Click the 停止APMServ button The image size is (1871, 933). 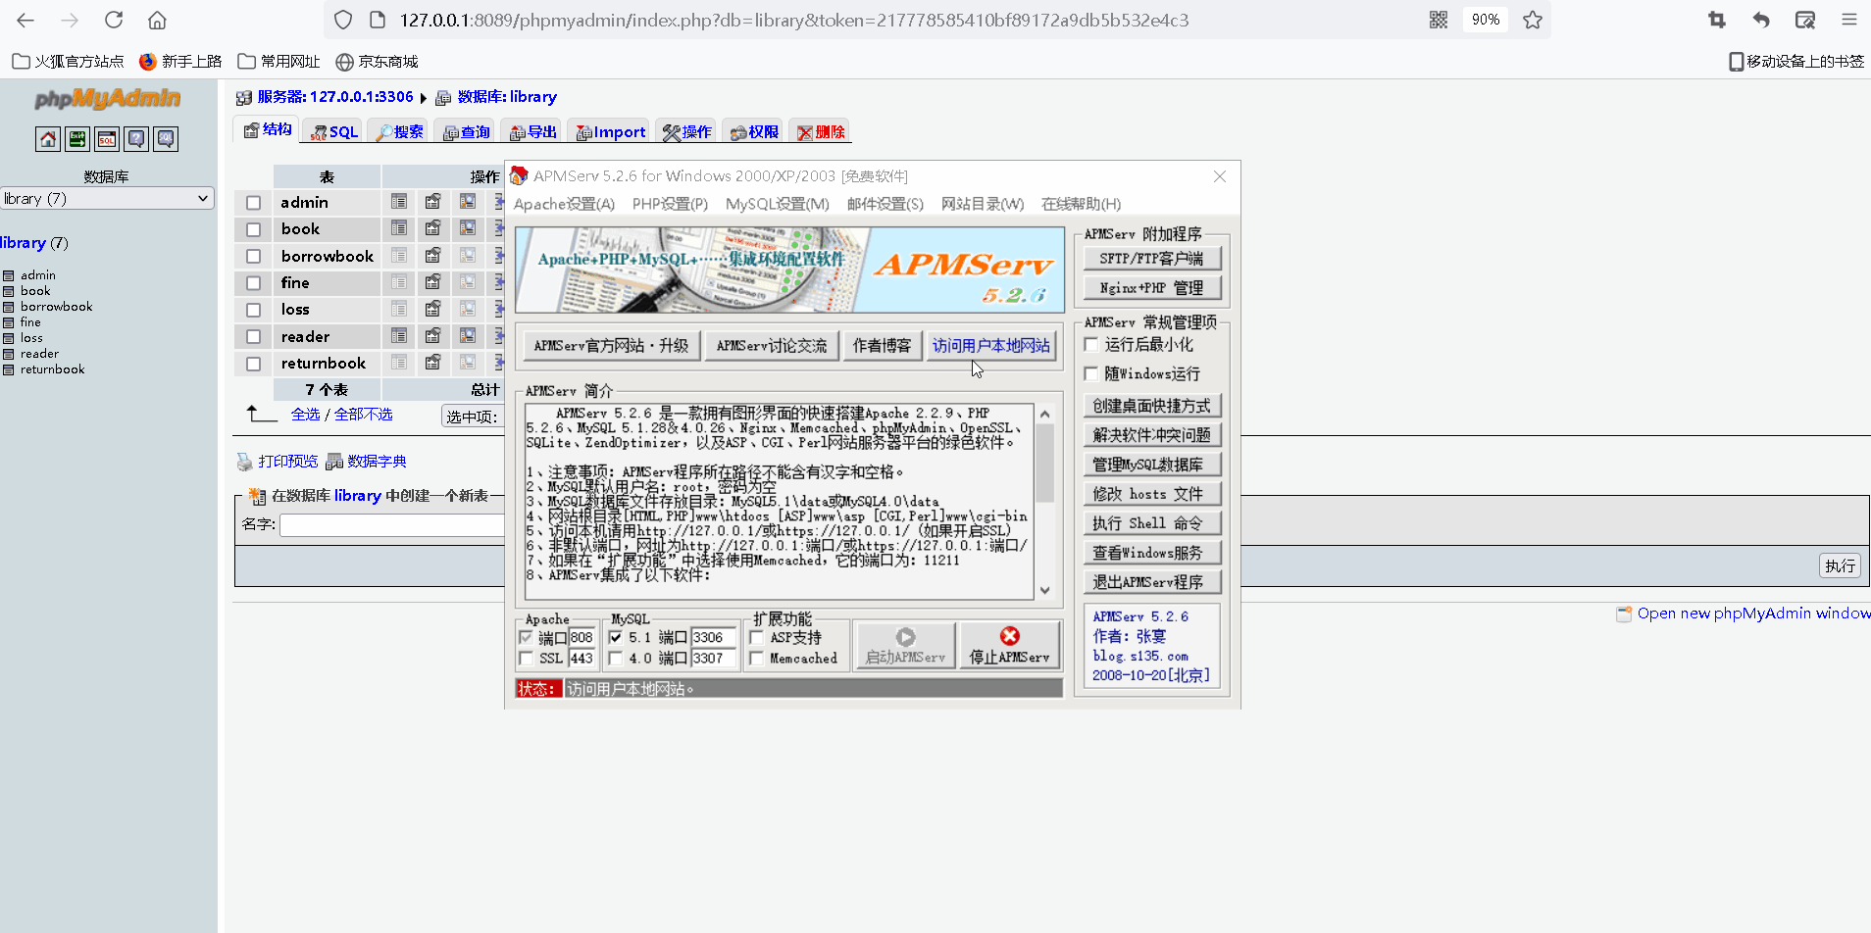coord(1010,646)
